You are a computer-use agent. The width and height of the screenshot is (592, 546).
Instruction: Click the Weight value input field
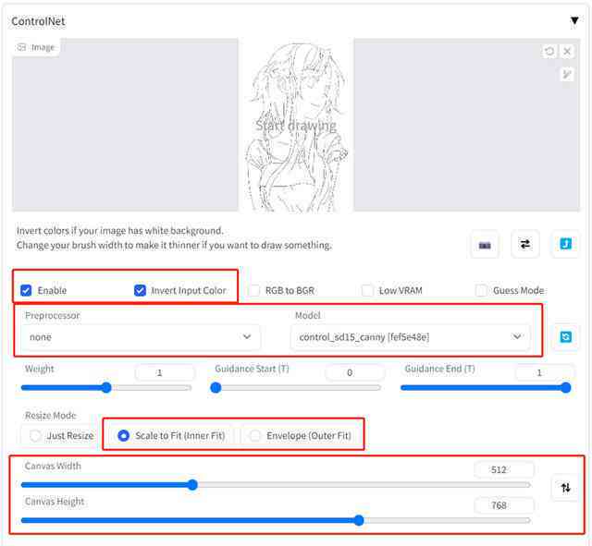tap(165, 372)
